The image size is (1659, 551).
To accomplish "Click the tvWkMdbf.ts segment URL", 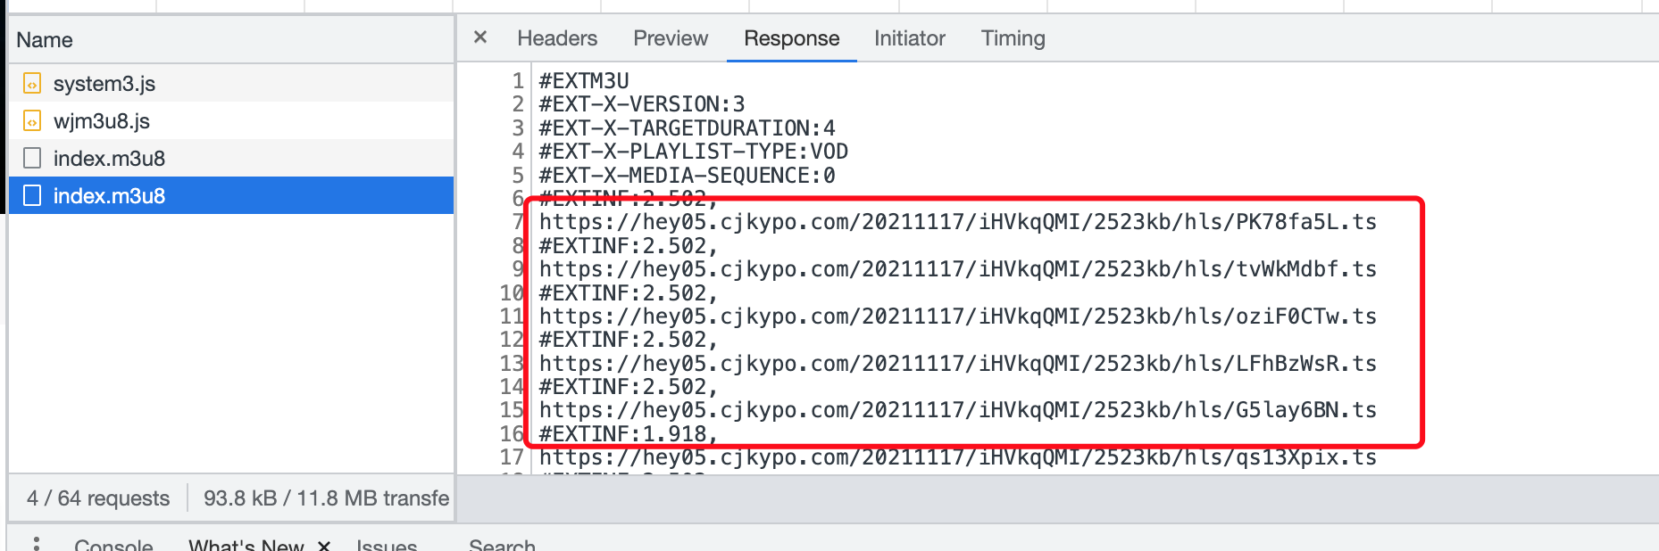I will pyautogui.click(x=958, y=269).
